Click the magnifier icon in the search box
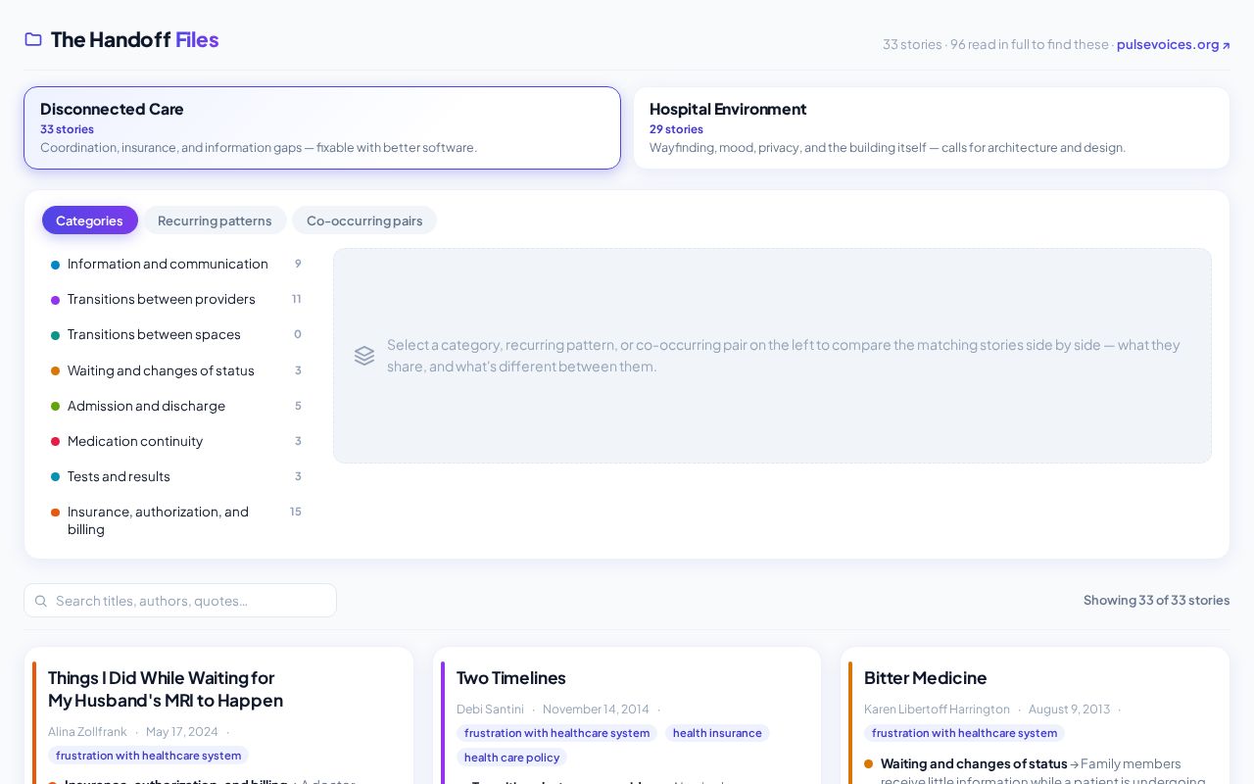This screenshot has width=1254, height=784. click(x=41, y=601)
